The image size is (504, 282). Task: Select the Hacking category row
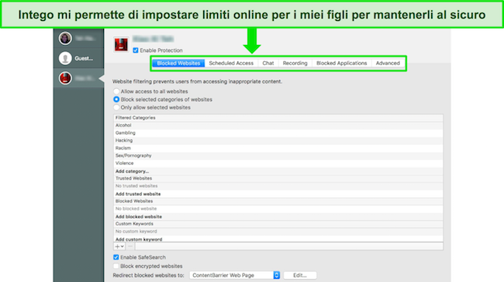coord(278,140)
